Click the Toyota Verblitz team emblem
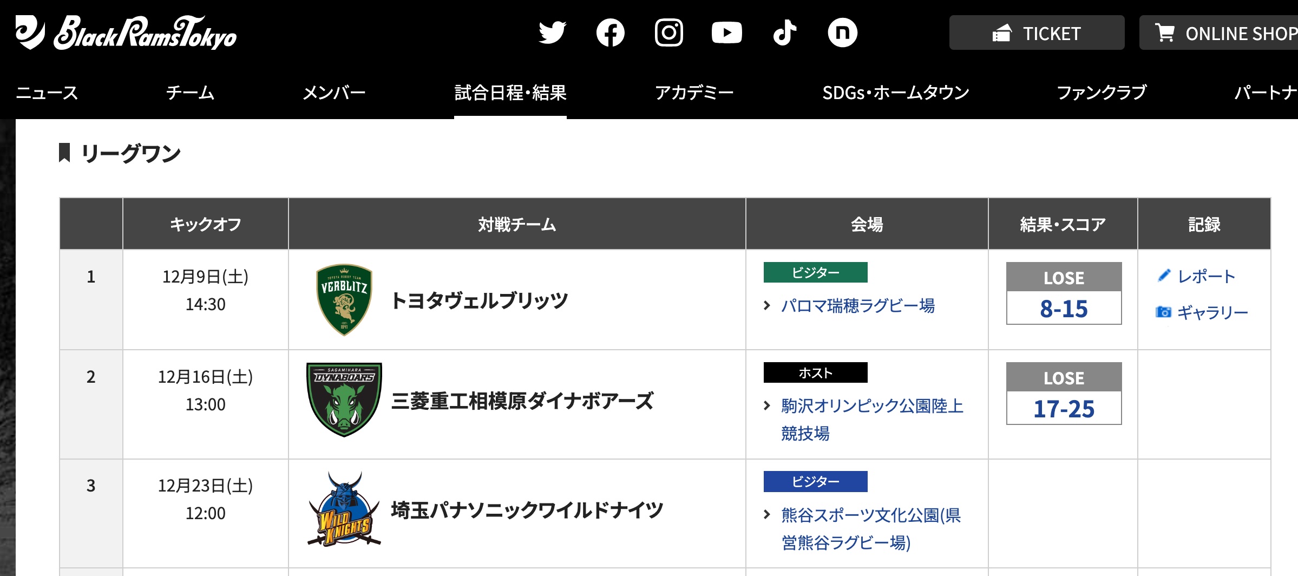The height and width of the screenshot is (576, 1298). coord(344,299)
